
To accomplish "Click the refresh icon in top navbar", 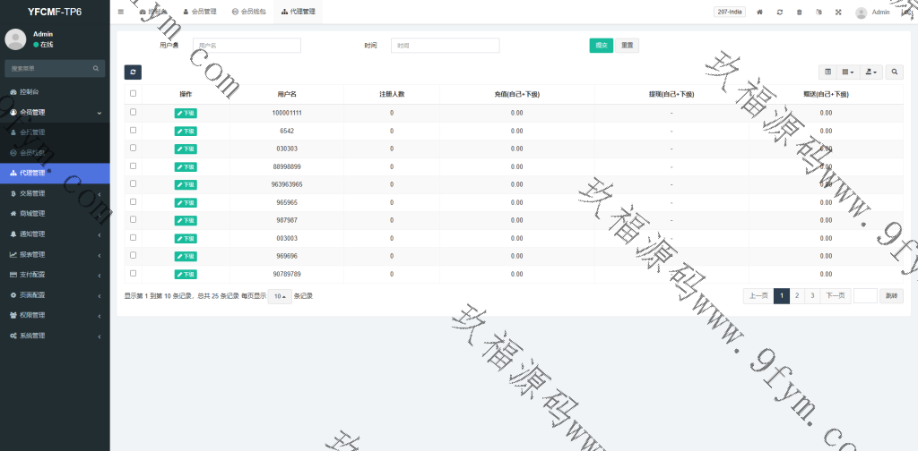I will pyautogui.click(x=779, y=12).
